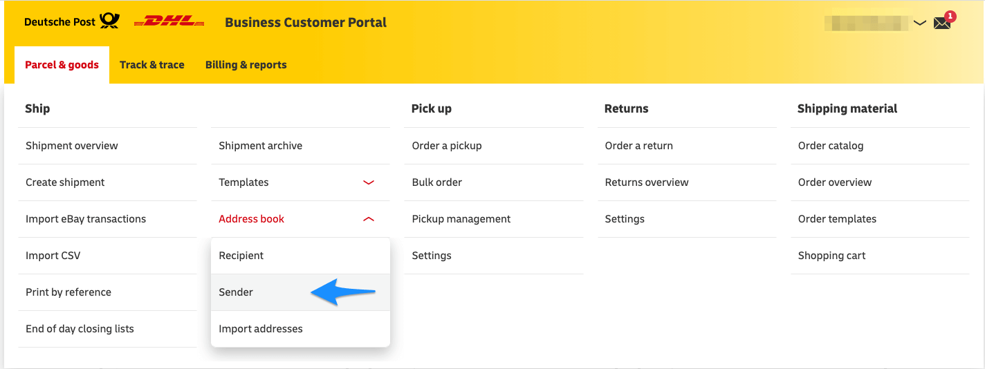
Task: Open the Shopping cart link
Action: click(x=880, y=256)
